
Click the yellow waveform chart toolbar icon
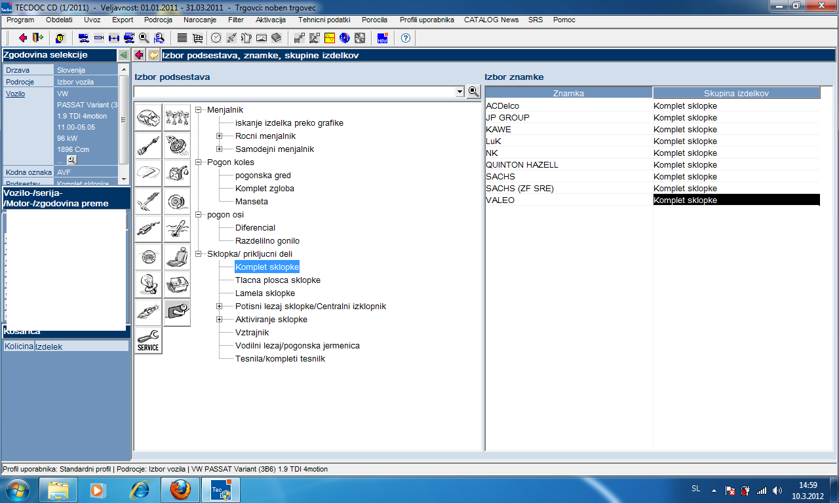(330, 38)
